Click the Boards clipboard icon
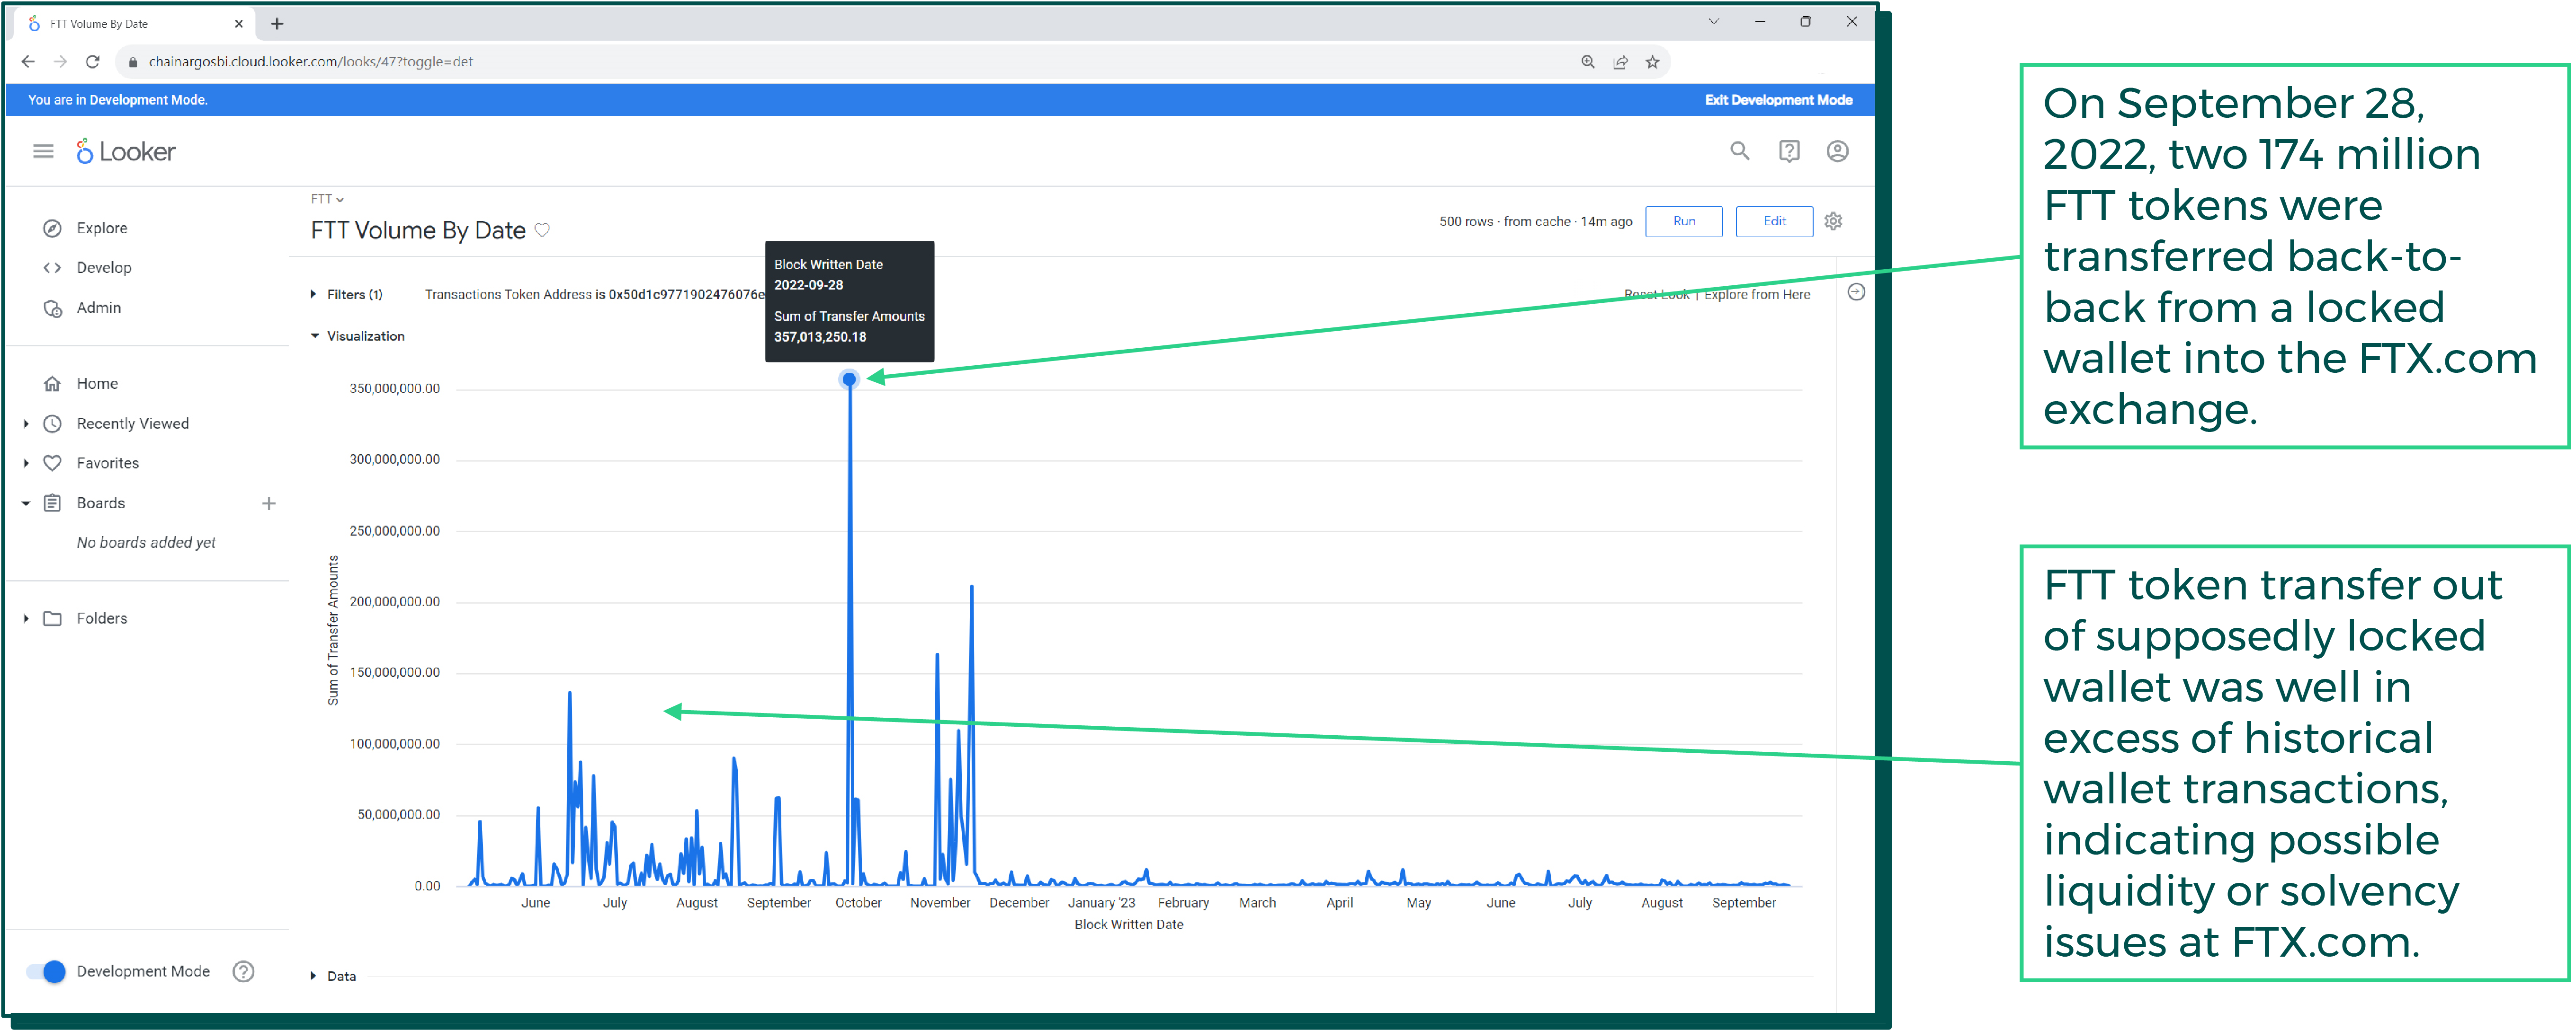This screenshot has height=1030, width=2576. [x=53, y=503]
